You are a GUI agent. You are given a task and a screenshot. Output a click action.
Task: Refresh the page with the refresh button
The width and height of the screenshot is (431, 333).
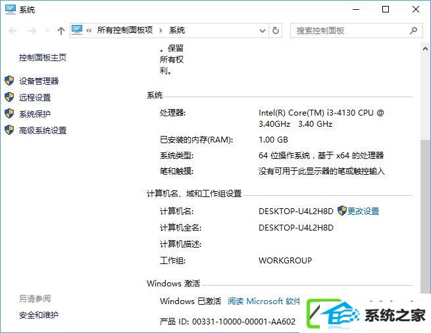tap(276, 30)
